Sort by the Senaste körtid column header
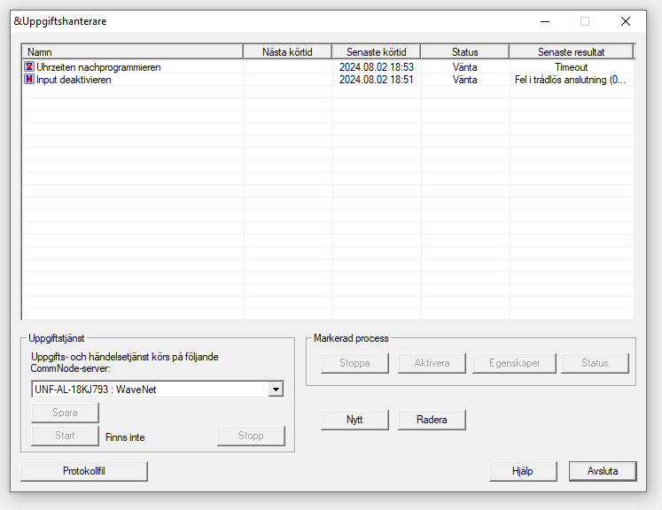662x510 pixels. [376, 52]
